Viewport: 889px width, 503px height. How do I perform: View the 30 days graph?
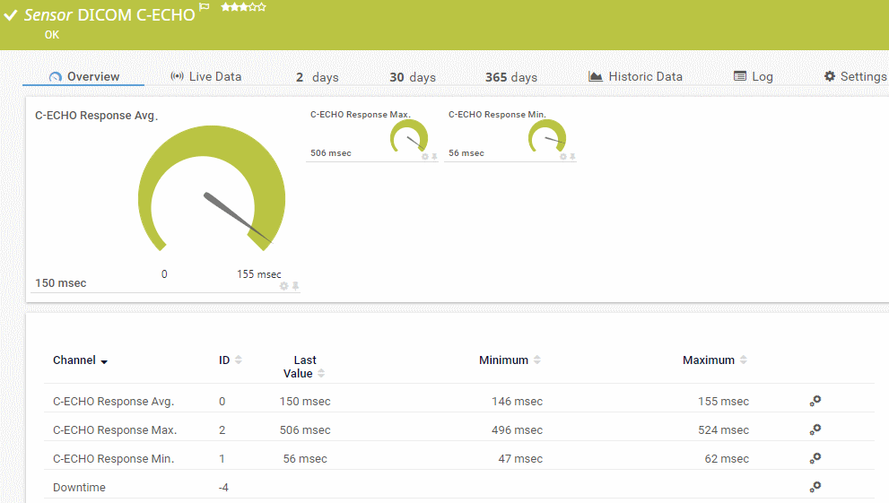(412, 77)
